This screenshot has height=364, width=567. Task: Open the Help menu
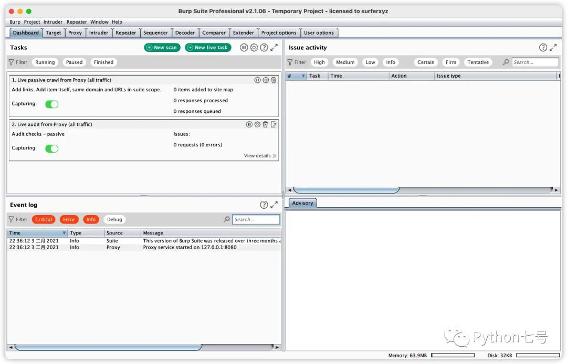117,22
